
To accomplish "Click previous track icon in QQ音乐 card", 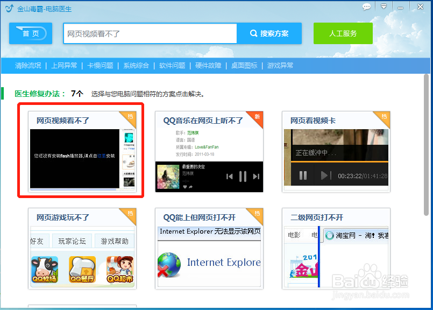I will (229, 177).
